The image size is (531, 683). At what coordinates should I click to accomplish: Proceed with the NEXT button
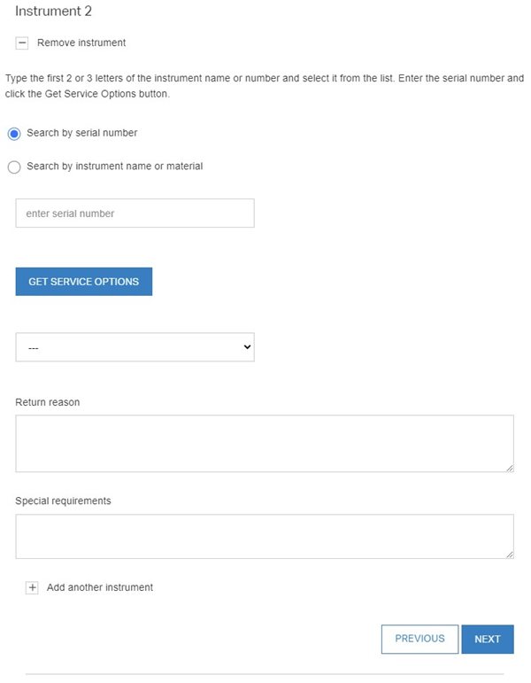coord(488,639)
